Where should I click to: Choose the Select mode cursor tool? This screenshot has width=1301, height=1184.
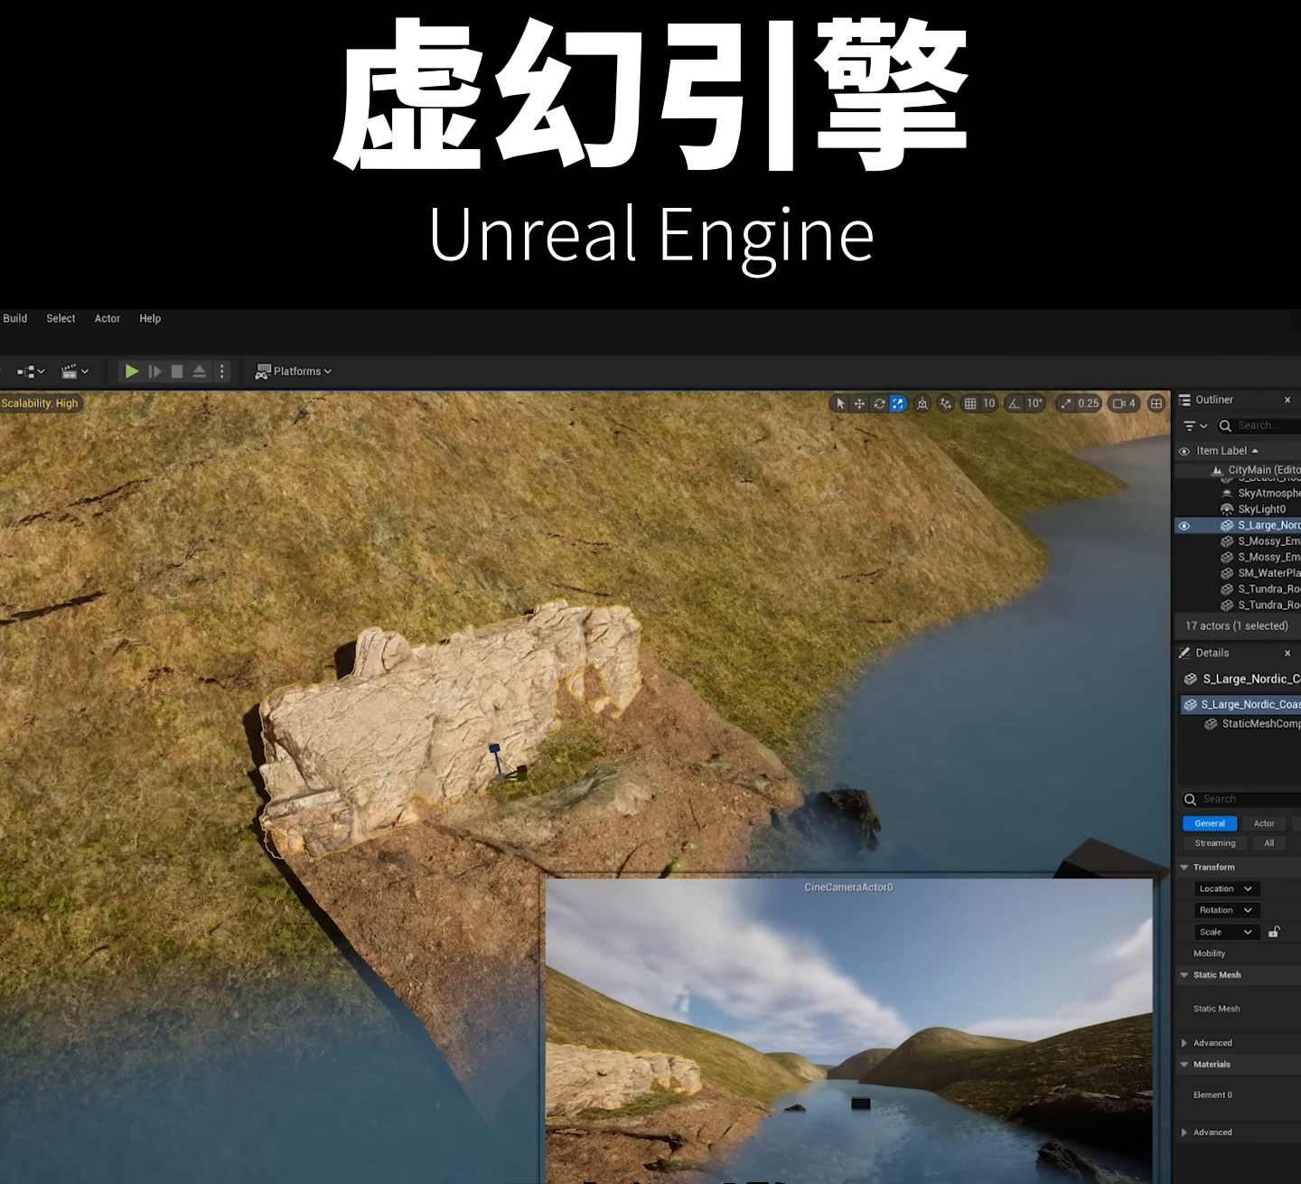click(840, 404)
